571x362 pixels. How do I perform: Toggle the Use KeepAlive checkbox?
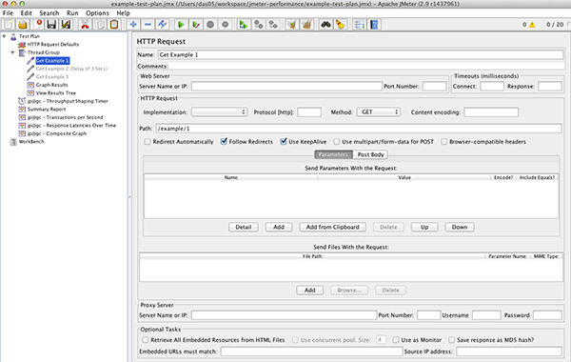[x=284, y=141]
